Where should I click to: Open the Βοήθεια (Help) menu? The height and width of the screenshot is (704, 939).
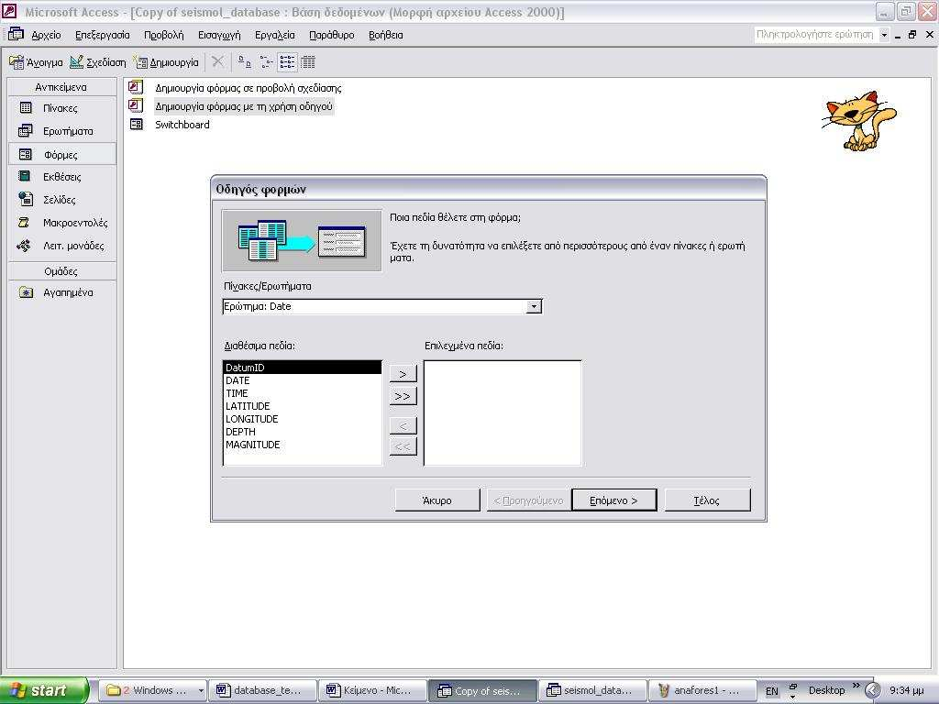pos(386,36)
